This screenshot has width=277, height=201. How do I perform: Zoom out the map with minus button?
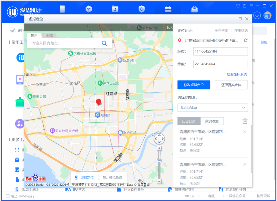[159, 181]
